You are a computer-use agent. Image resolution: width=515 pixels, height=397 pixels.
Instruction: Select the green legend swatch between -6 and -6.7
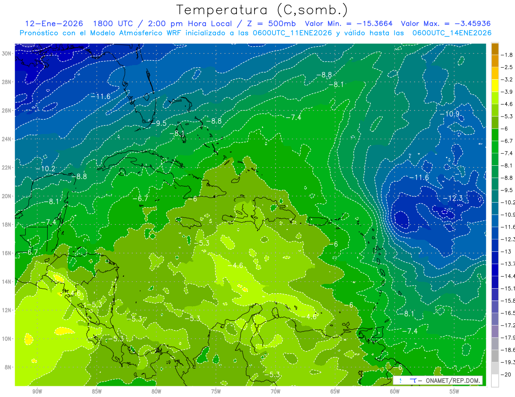click(495, 135)
